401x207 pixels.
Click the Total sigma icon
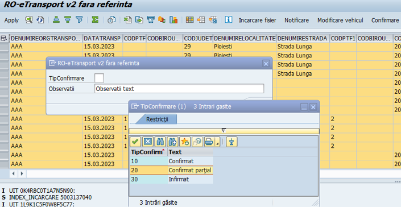[x=95, y=20]
